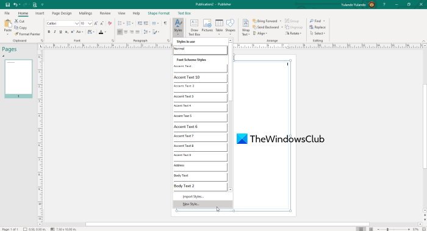The height and width of the screenshot is (231, 427).
Task: Toggle Underline formatting
Action: pyautogui.click(x=60, y=32)
